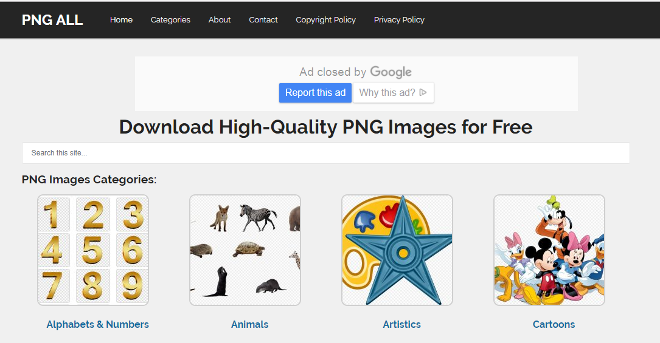The image size is (660, 343).
Task: Go to the About page
Action: click(x=220, y=20)
